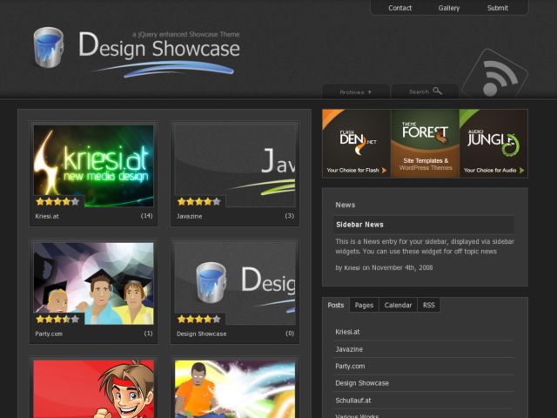Viewport: 557px width, 418px height.
Task: Open Design Showcase in posts list
Action: click(x=362, y=383)
